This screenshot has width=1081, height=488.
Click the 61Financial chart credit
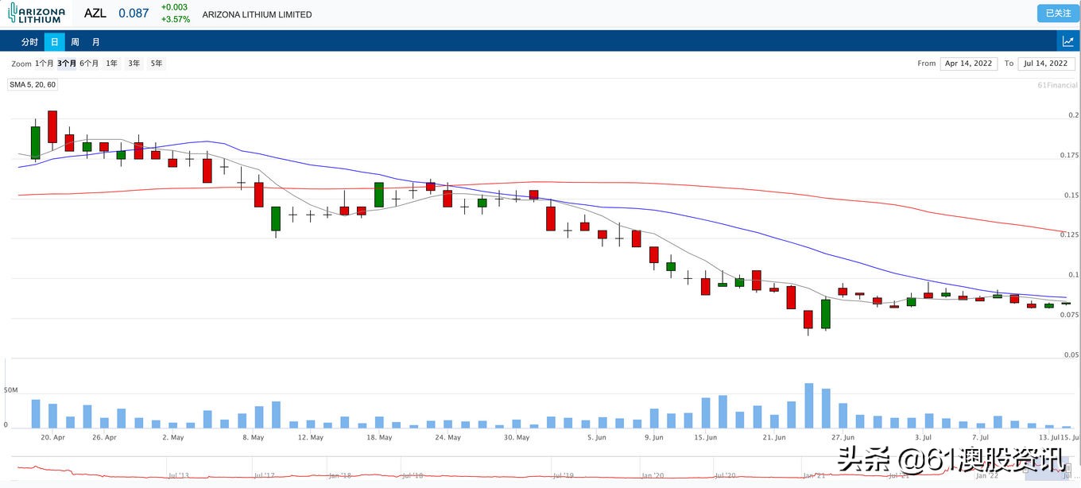pyautogui.click(x=1057, y=85)
